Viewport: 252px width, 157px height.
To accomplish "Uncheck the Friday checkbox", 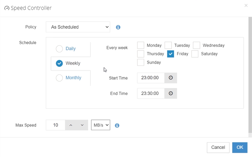I will [170, 54].
